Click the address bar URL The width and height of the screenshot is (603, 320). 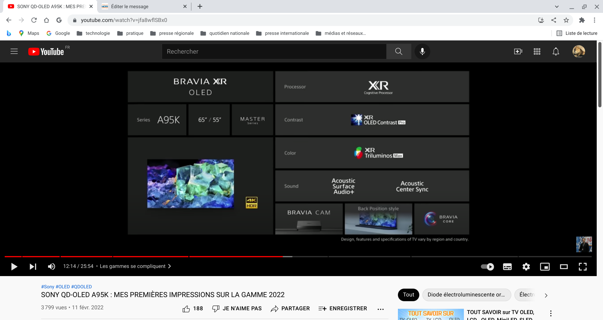[x=124, y=20]
